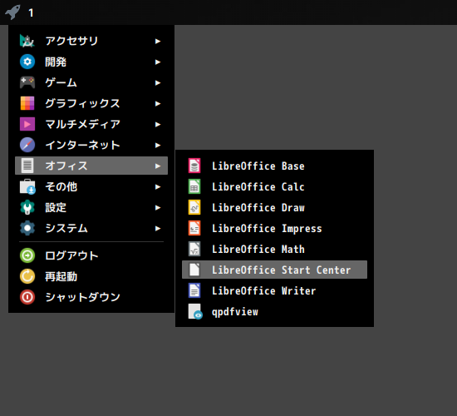Image resolution: width=457 pixels, height=416 pixels.
Task: Launch LibreOffice Base from the submenu
Action: (274, 166)
